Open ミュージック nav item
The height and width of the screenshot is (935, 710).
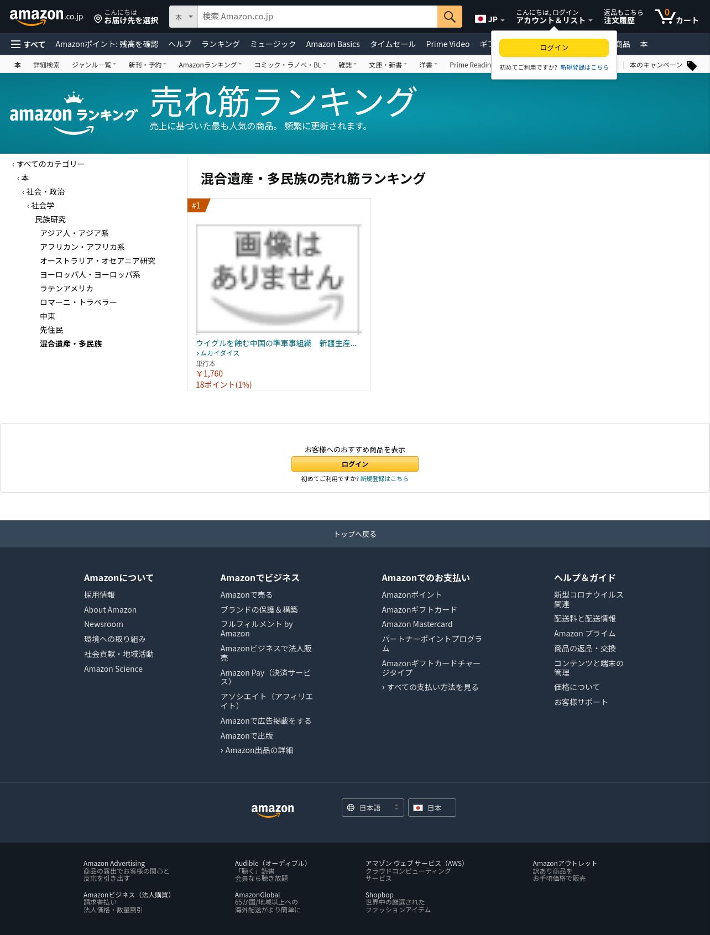273,44
